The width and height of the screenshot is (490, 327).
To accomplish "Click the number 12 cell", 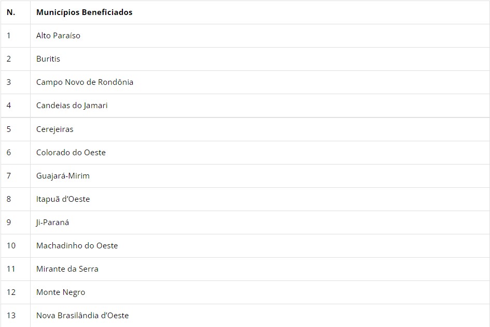I will point(11,292).
